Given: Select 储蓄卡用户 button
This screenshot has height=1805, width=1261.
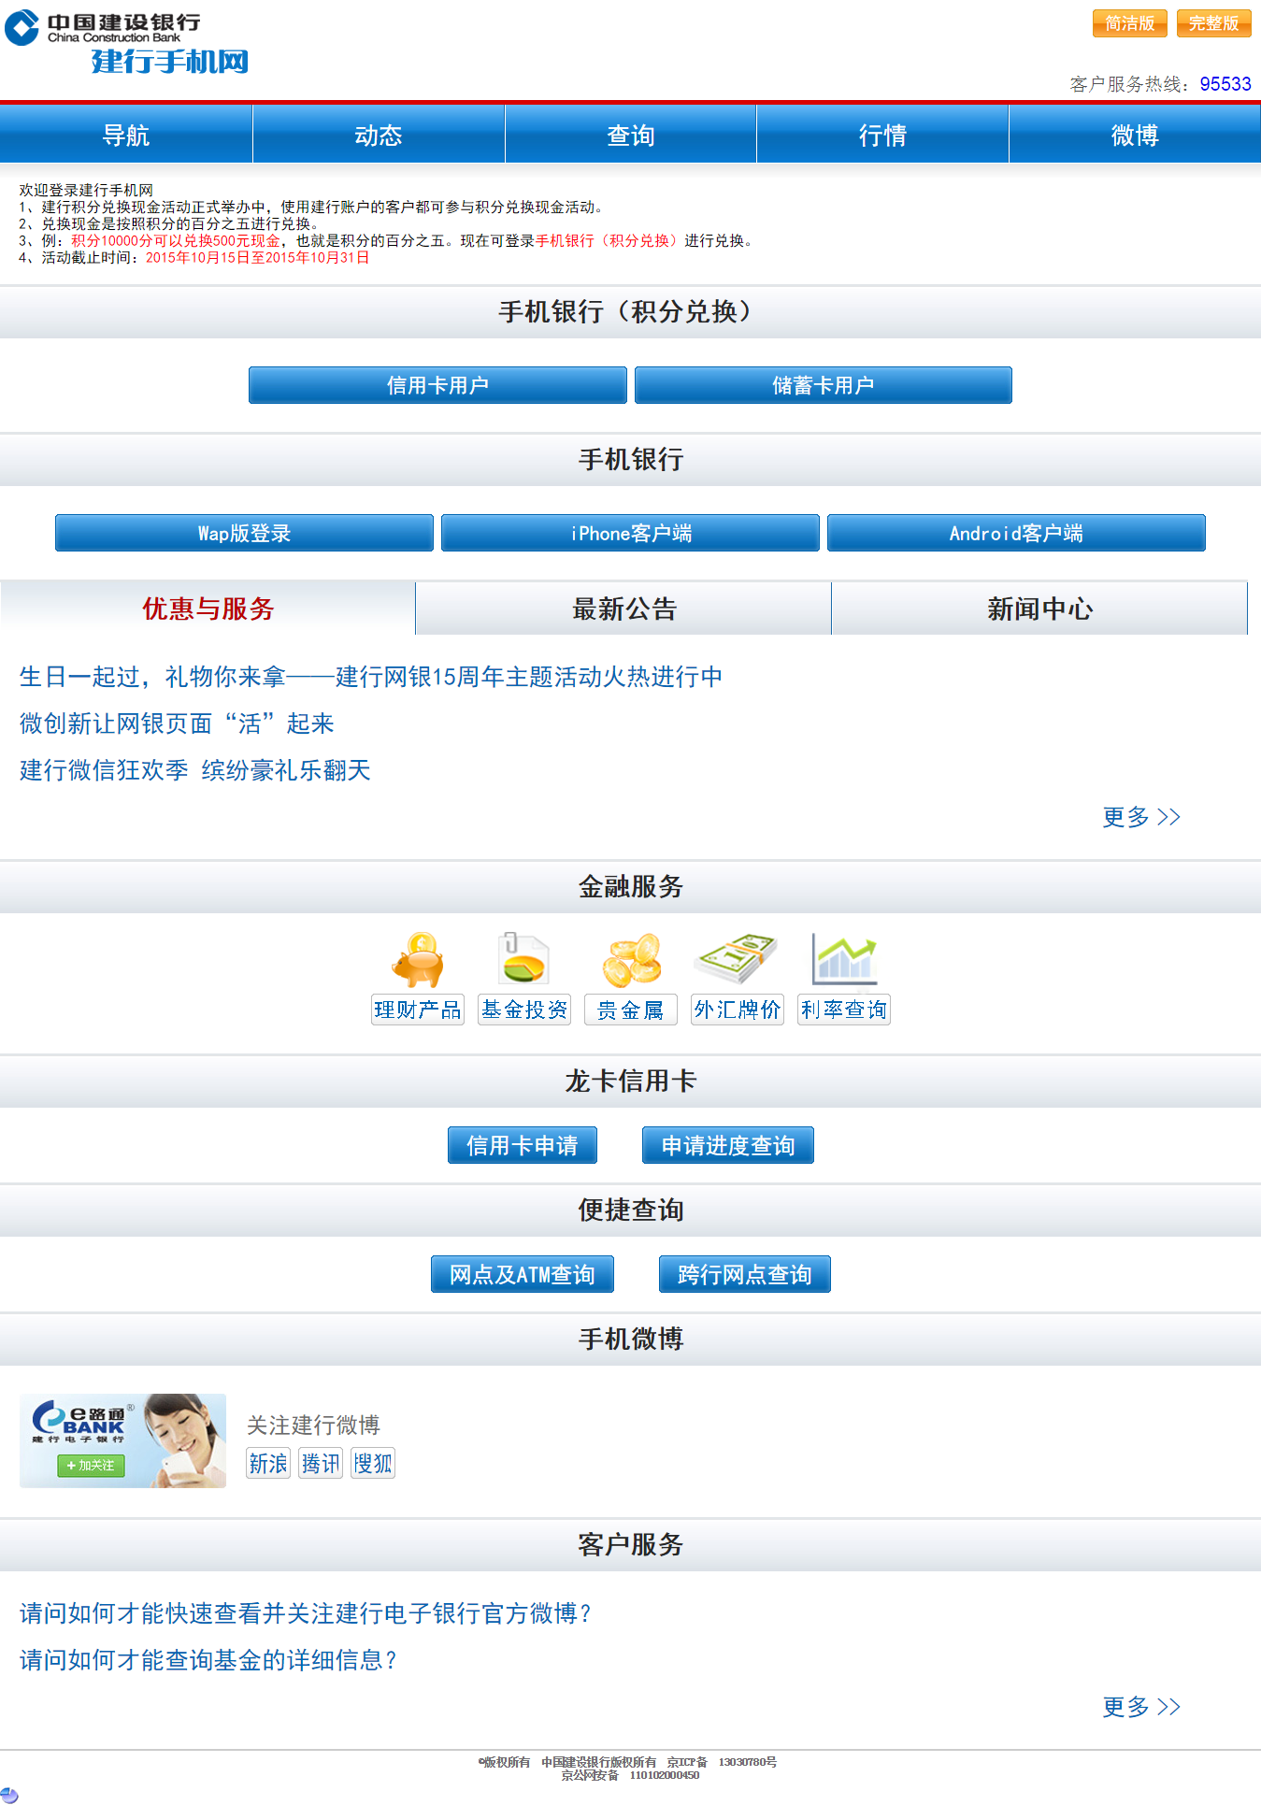Looking at the screenshot, I should point(823,385).
